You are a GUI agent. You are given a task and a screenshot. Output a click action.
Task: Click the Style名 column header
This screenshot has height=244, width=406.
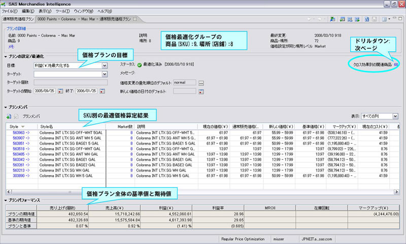point(72,126)
